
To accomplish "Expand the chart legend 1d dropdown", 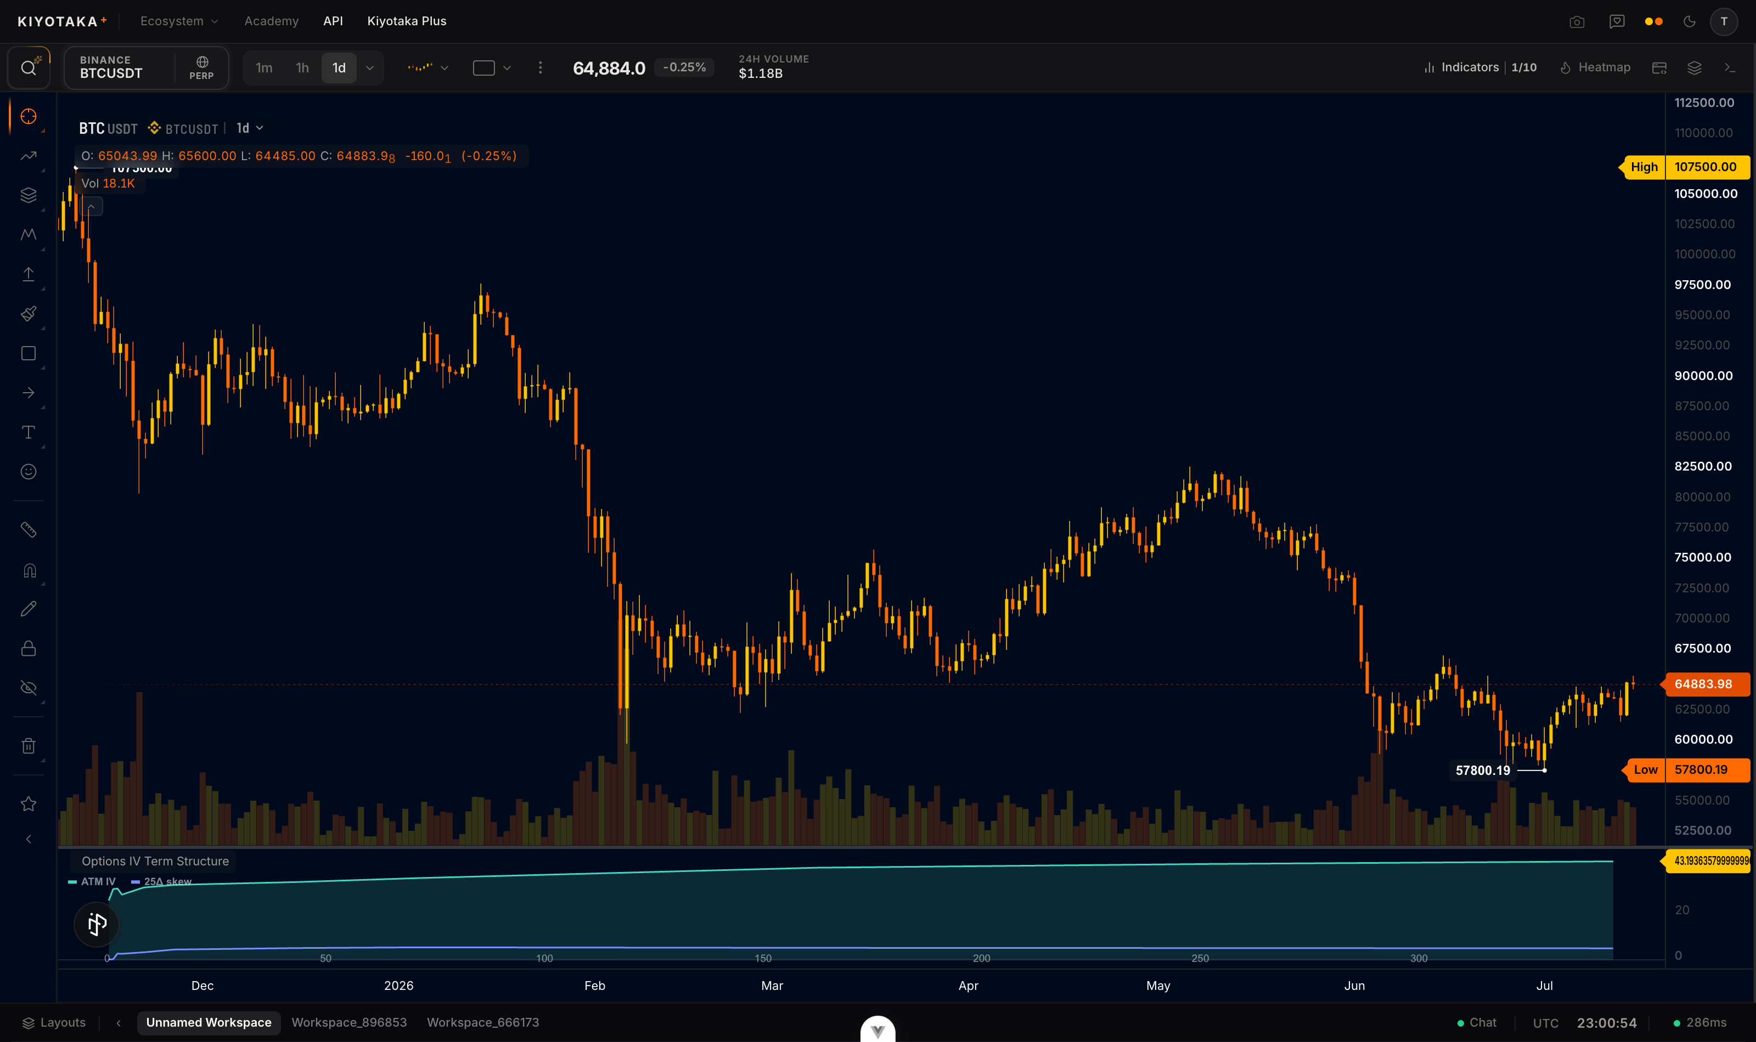I will point(250,128).
